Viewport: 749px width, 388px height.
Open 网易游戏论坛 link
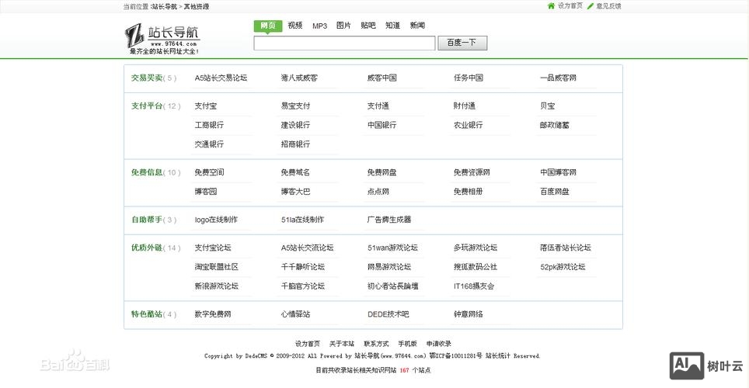pos(389,267)
